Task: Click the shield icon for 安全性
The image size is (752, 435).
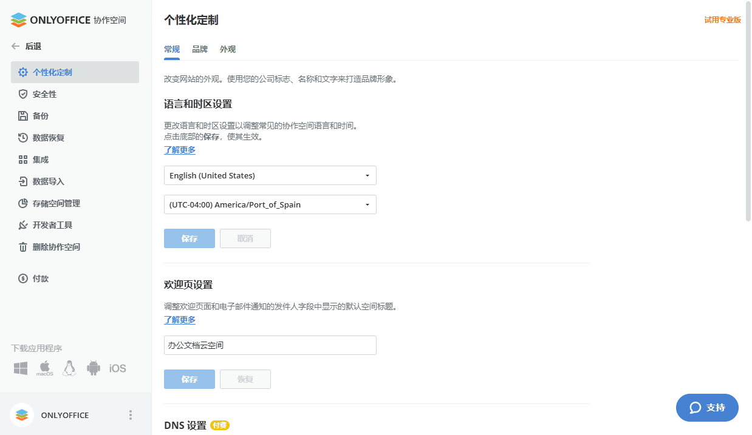Action: [x=23, y=94]
